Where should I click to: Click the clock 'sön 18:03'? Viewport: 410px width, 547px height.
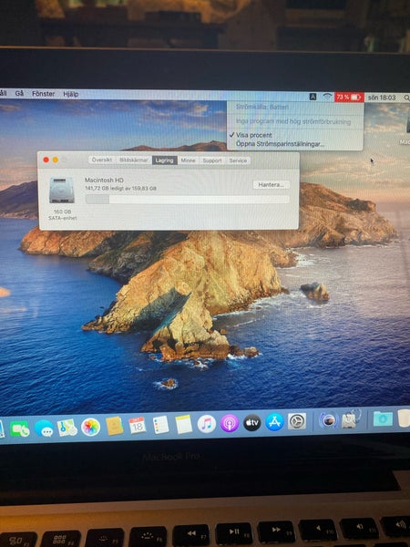(x=382, y=98)
